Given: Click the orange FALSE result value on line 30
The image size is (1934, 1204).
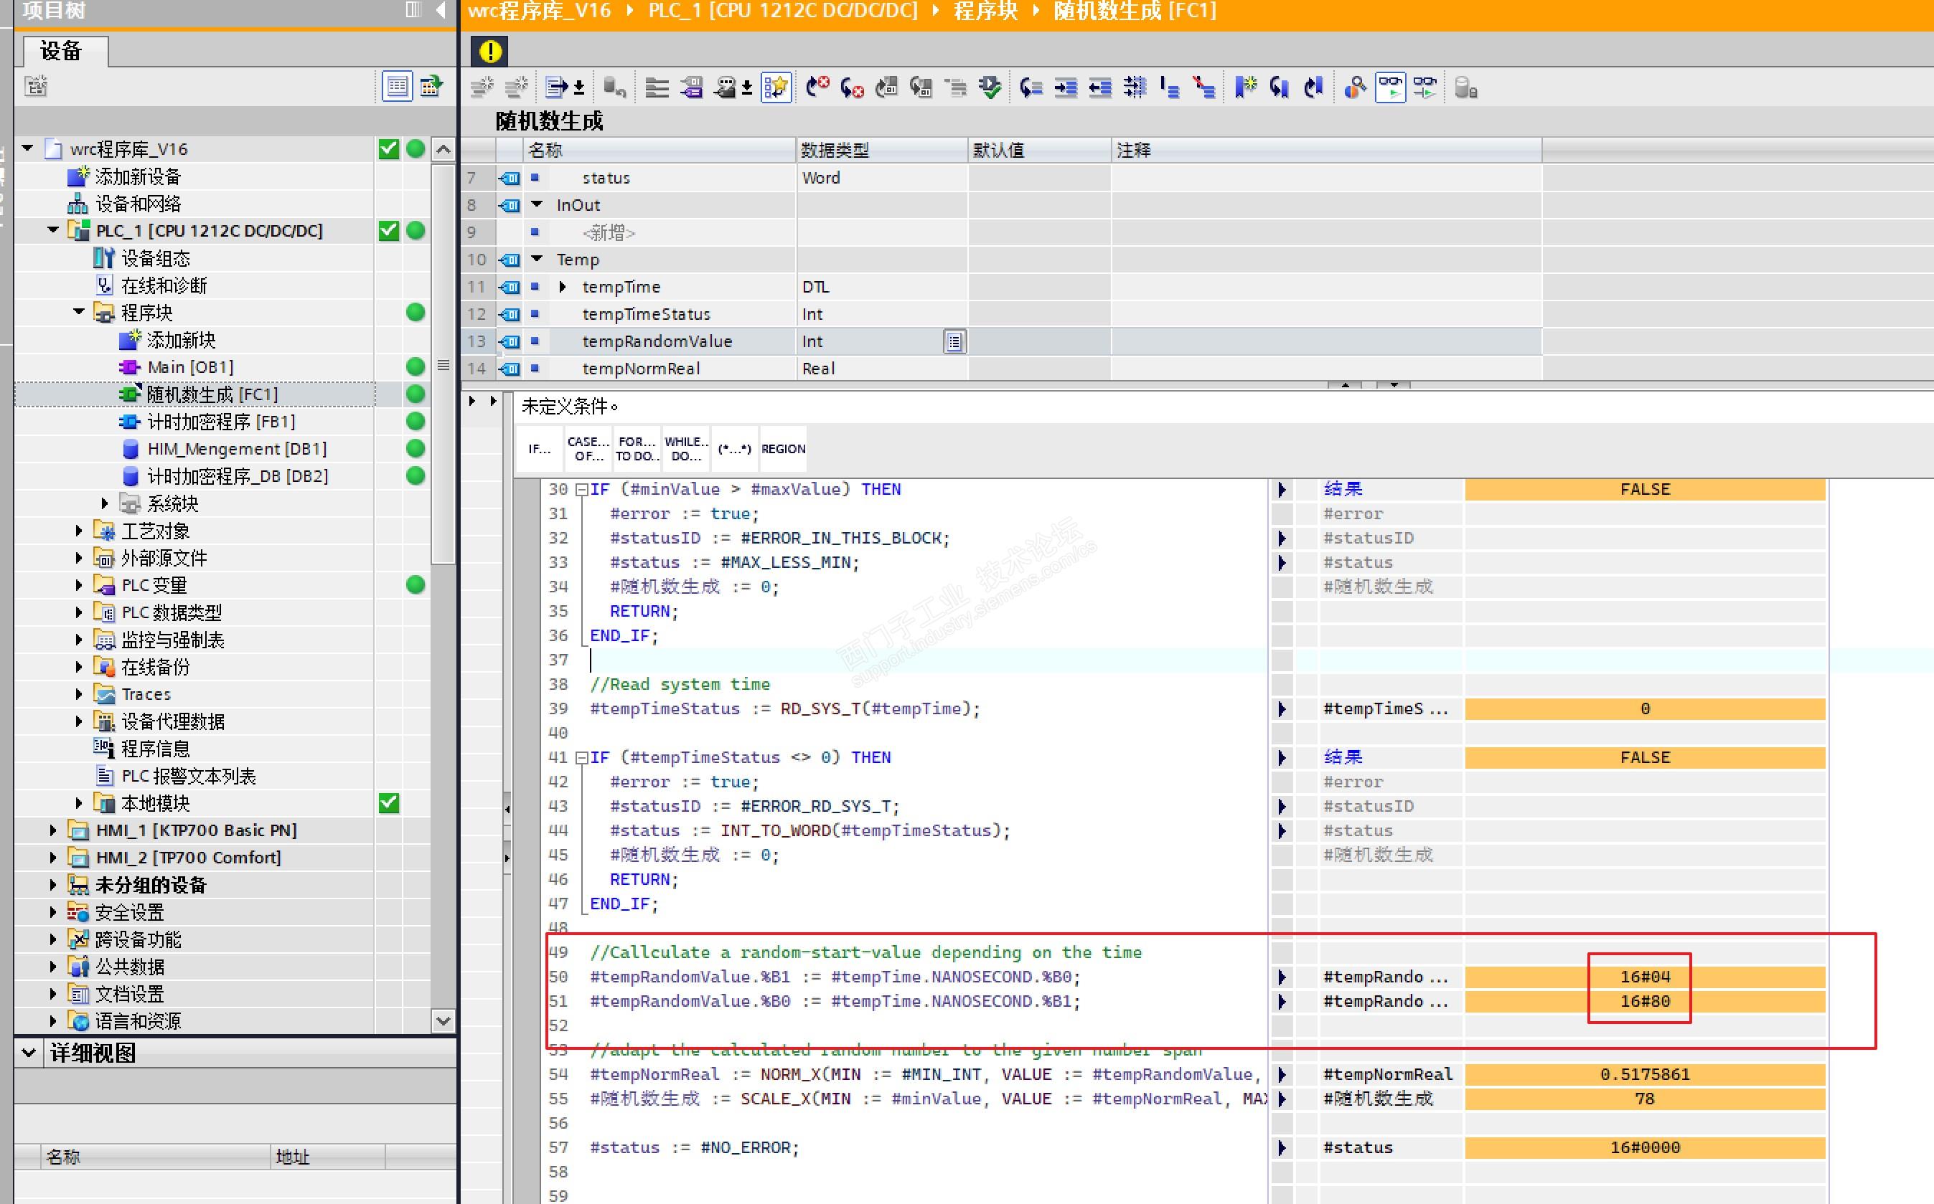Looking at the screenshot, I should pyautogui.click(x=1644, y=490).
